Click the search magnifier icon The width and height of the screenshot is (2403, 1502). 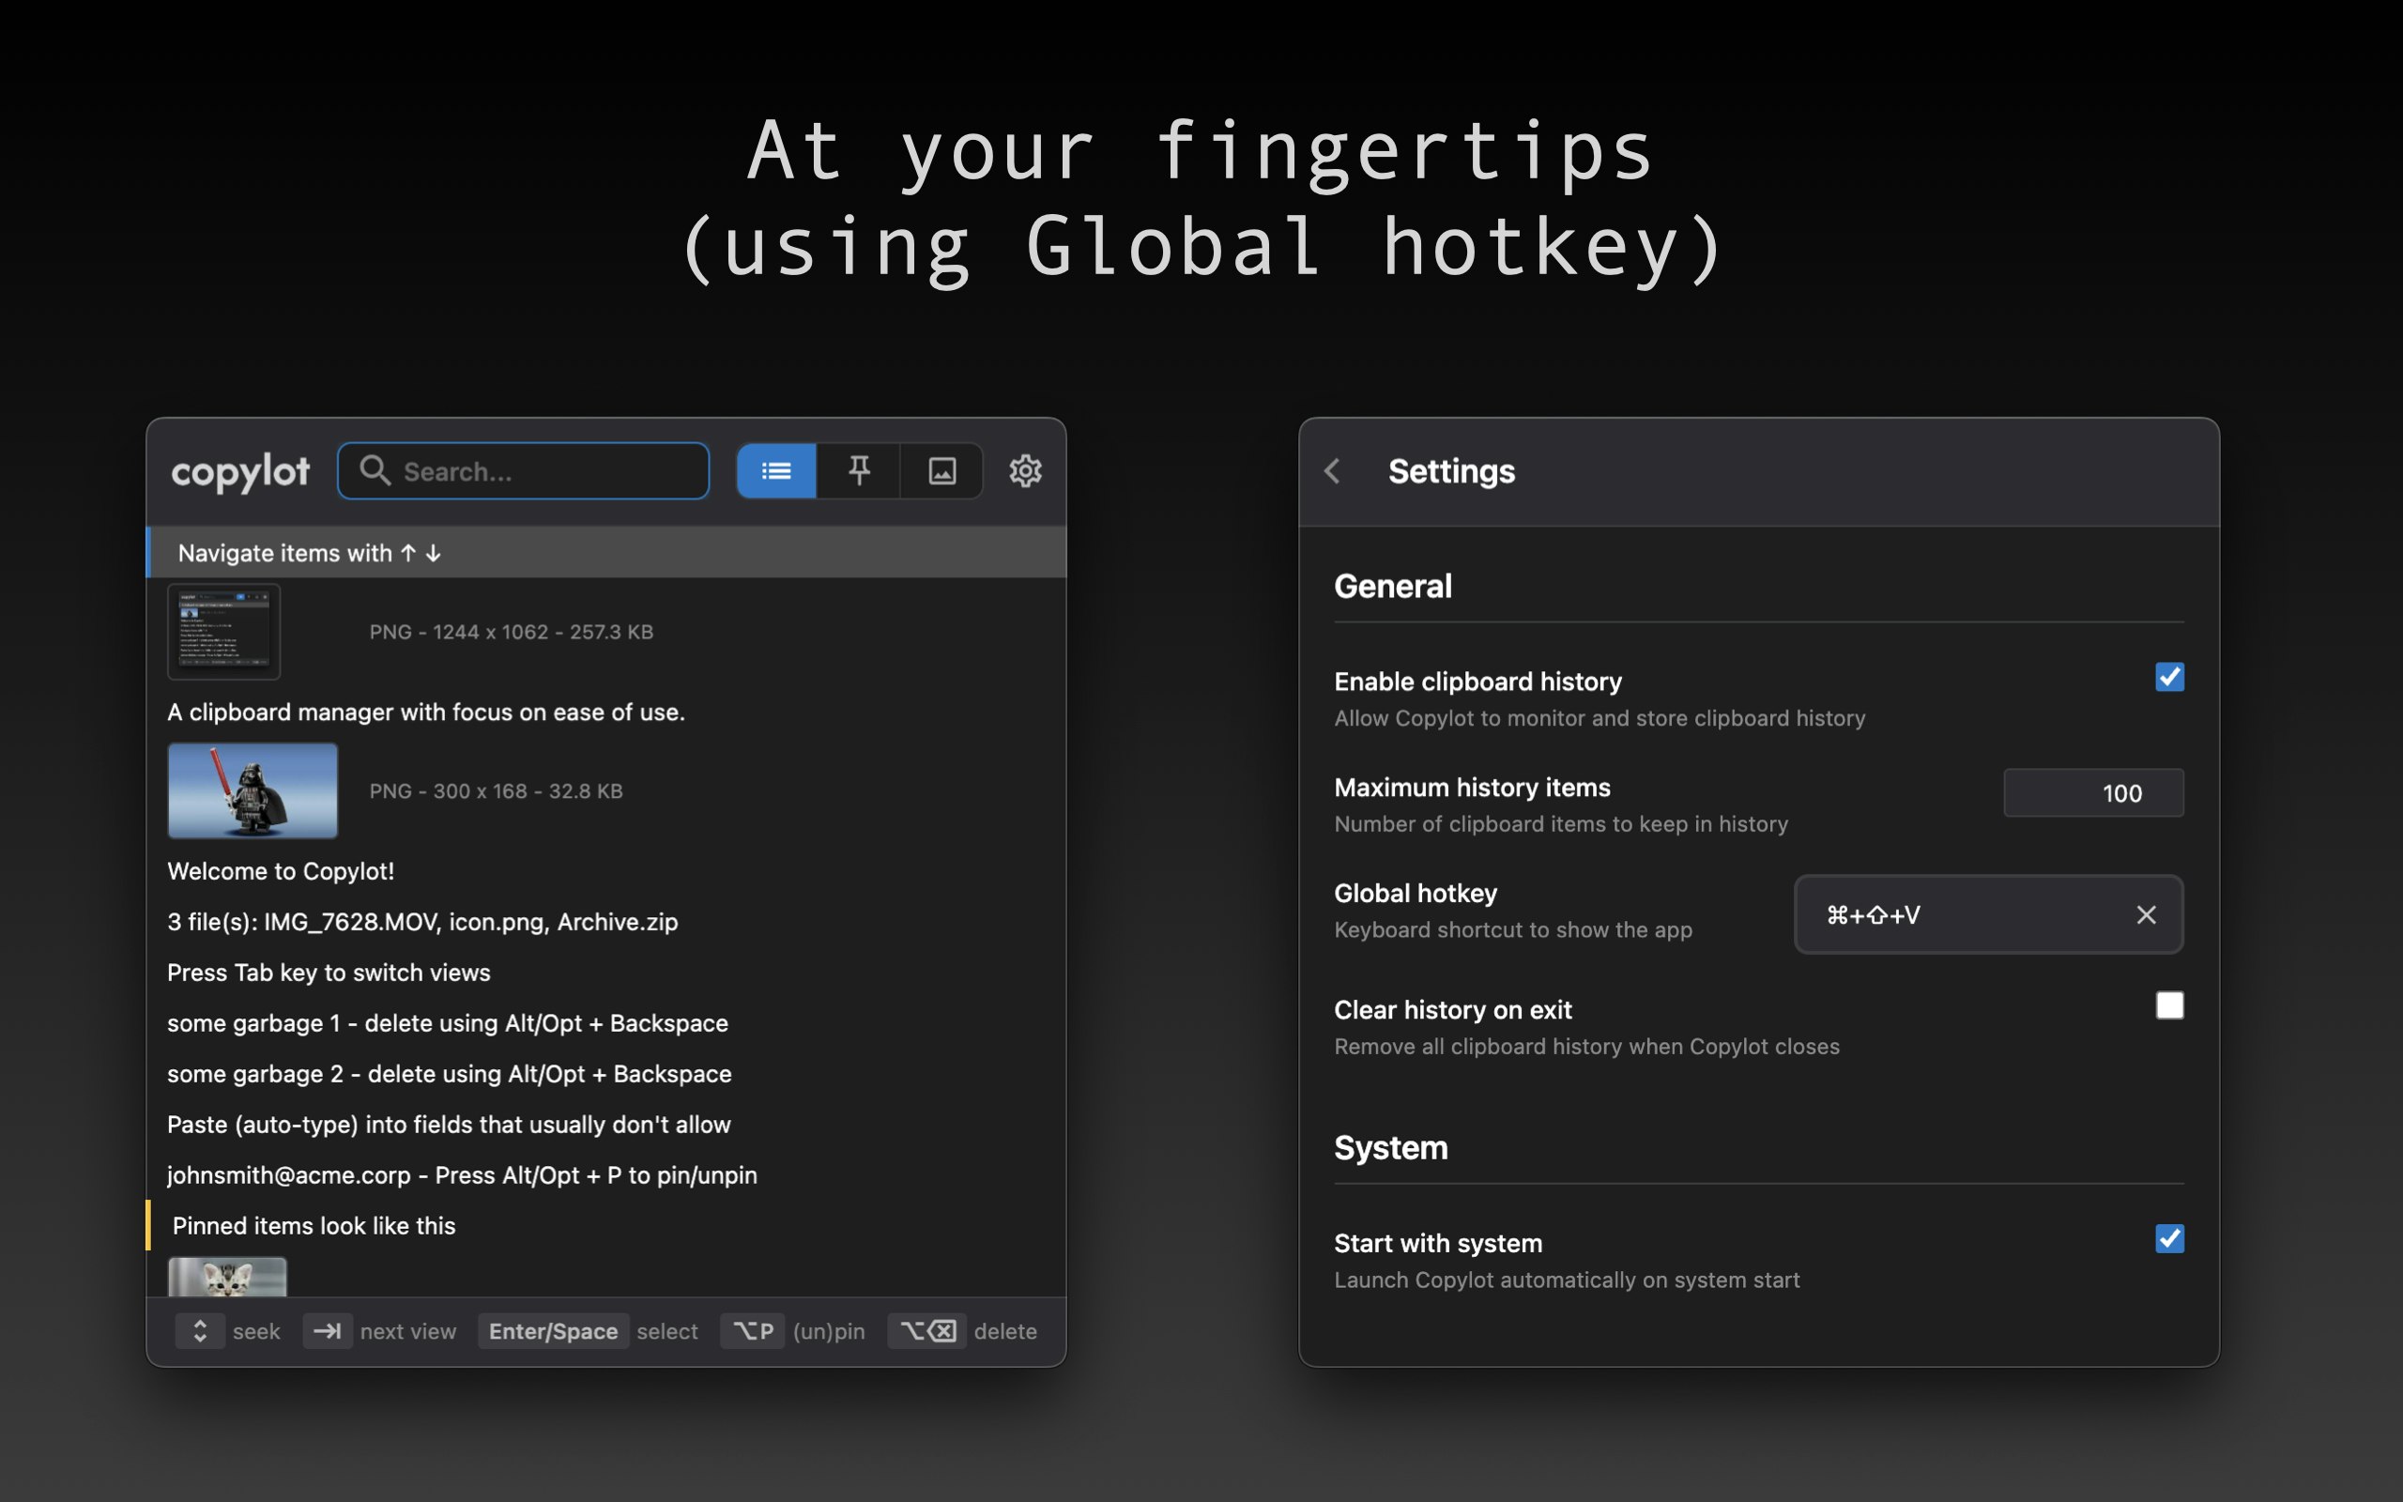(374, 471)
